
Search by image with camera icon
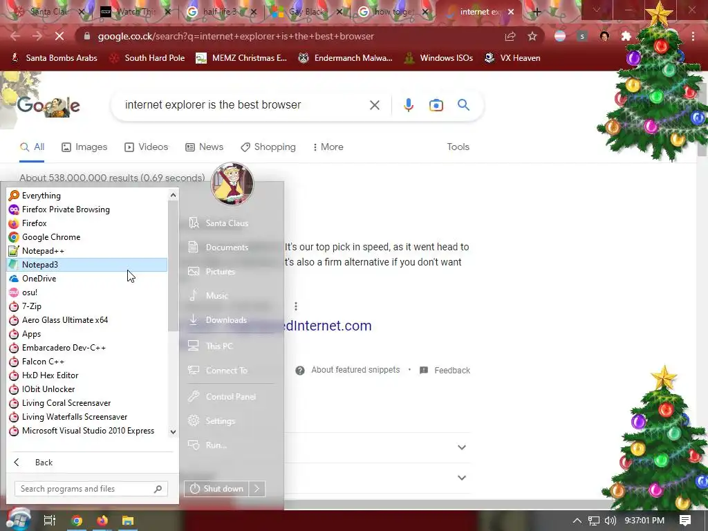436,105
